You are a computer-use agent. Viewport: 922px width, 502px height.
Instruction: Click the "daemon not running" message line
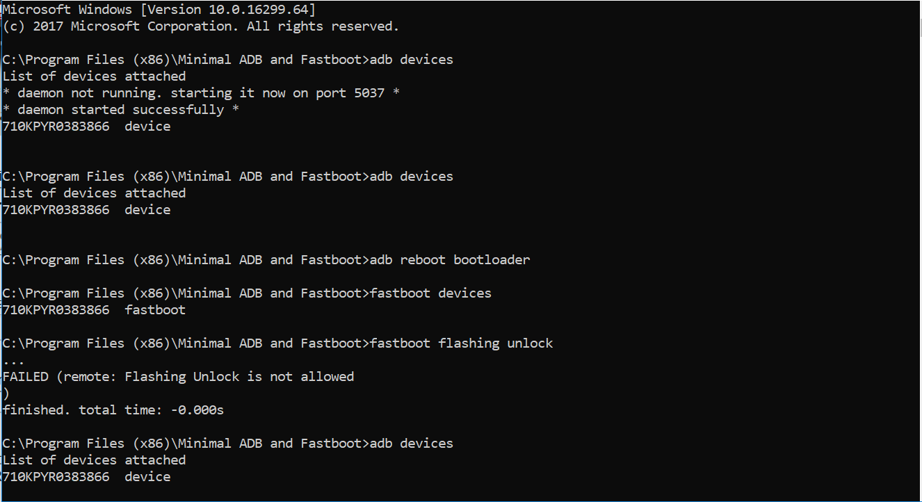click(x=201, y=93)
